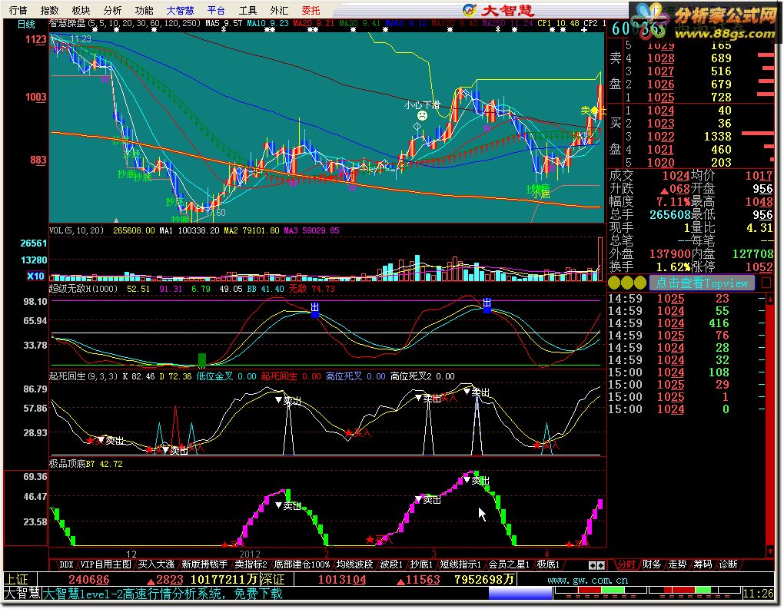Click the yellow diamond 卖 signal marker
Image resolution: width=784 pixels, height=609 pixels.
tap(594, 111)
